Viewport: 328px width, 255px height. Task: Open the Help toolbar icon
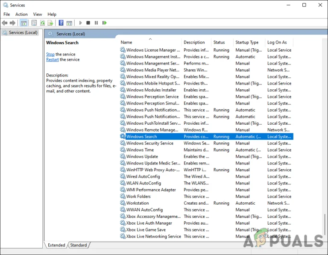tap(61, 23)
